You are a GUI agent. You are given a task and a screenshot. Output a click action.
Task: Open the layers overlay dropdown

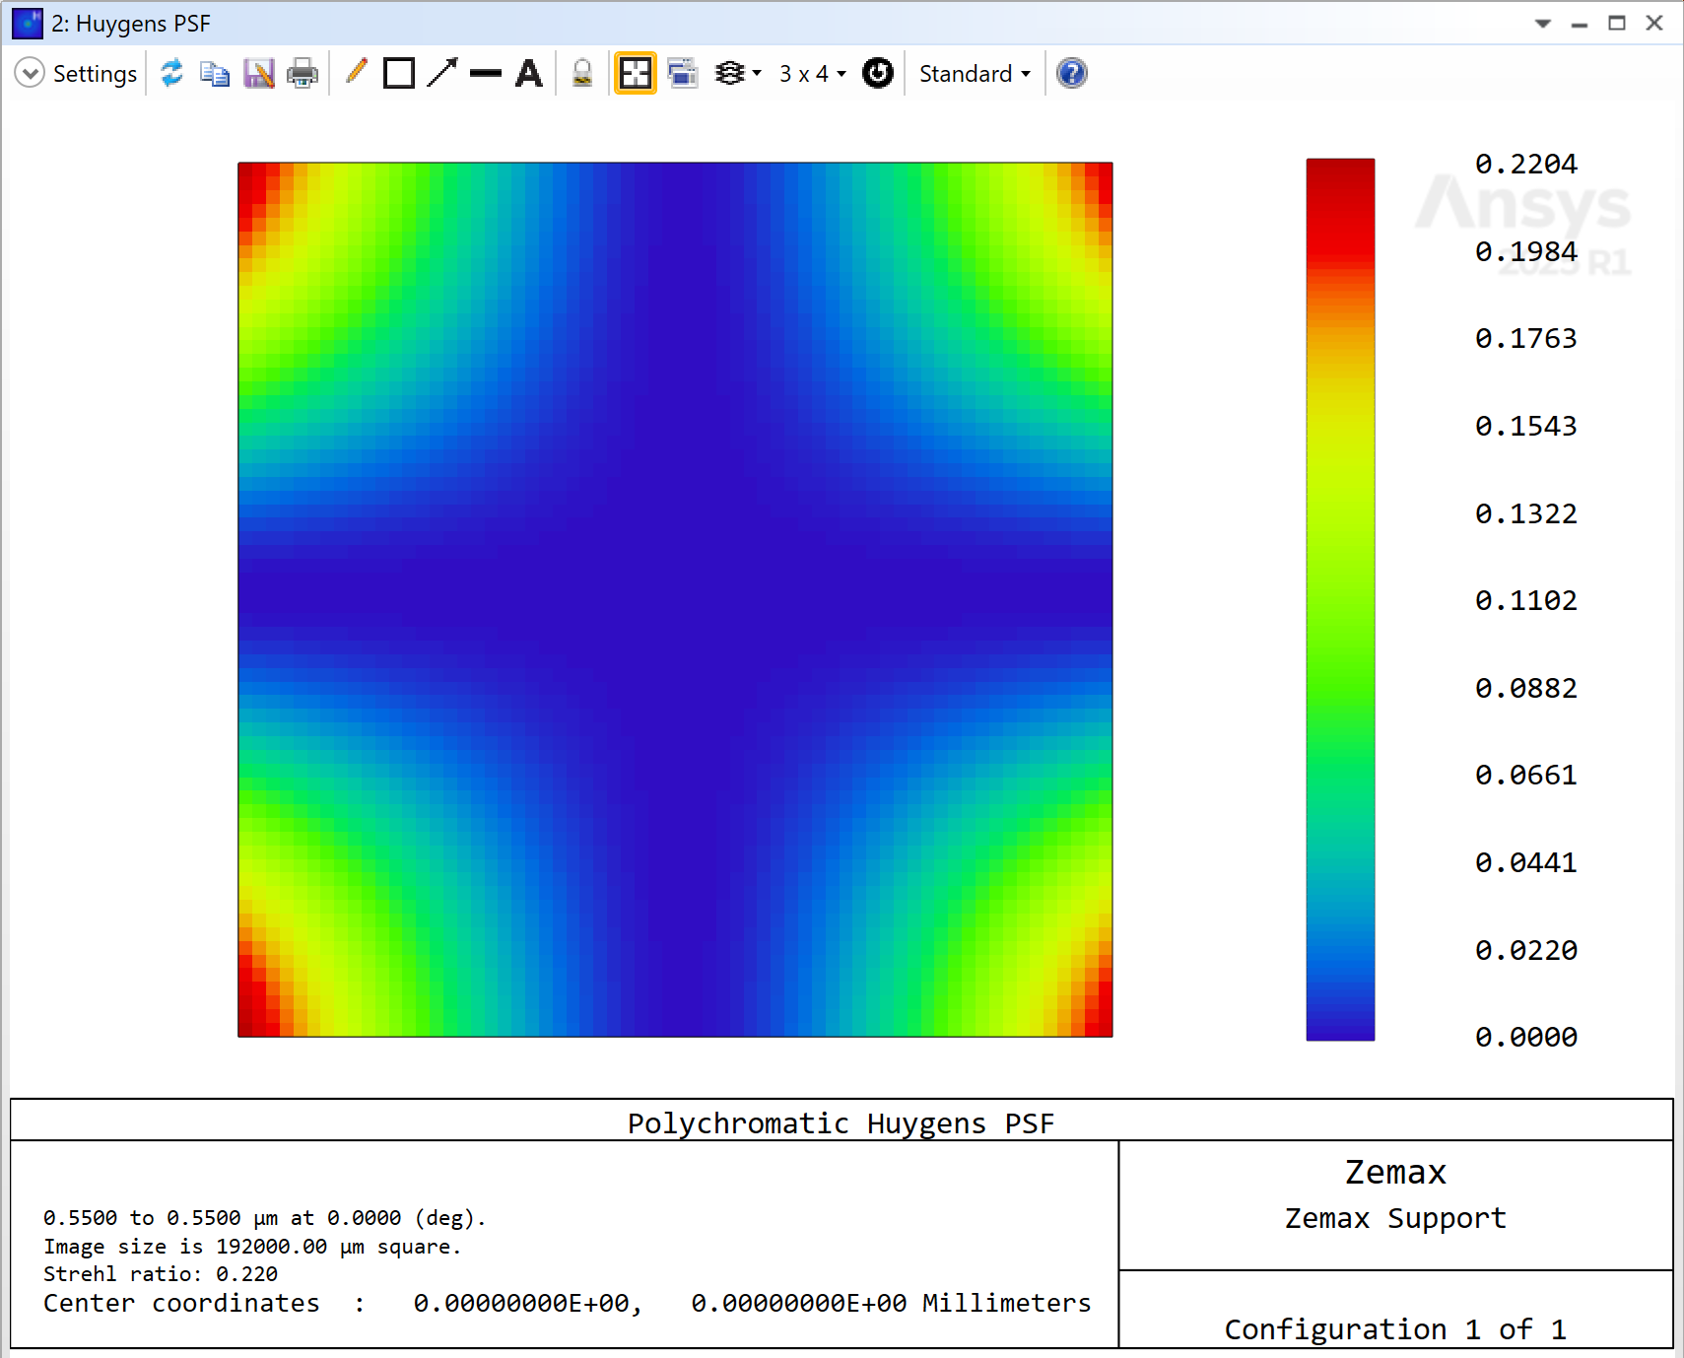click(737, 73)
